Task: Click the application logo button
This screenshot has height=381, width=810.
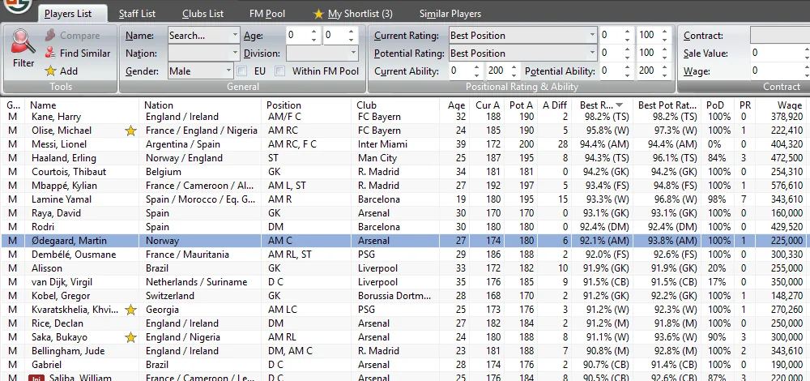Action: tap(17, 5)
